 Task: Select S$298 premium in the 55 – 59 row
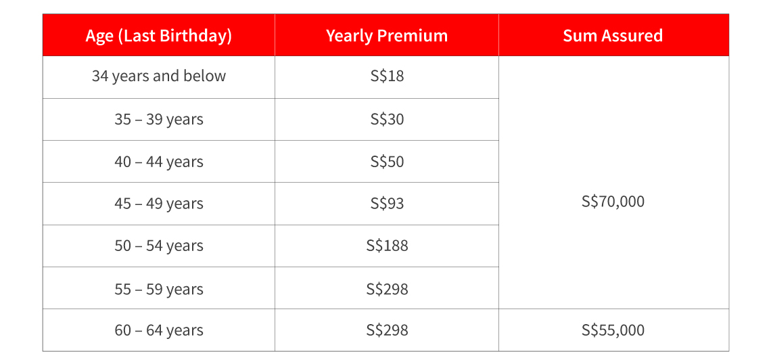pos(387,290)
